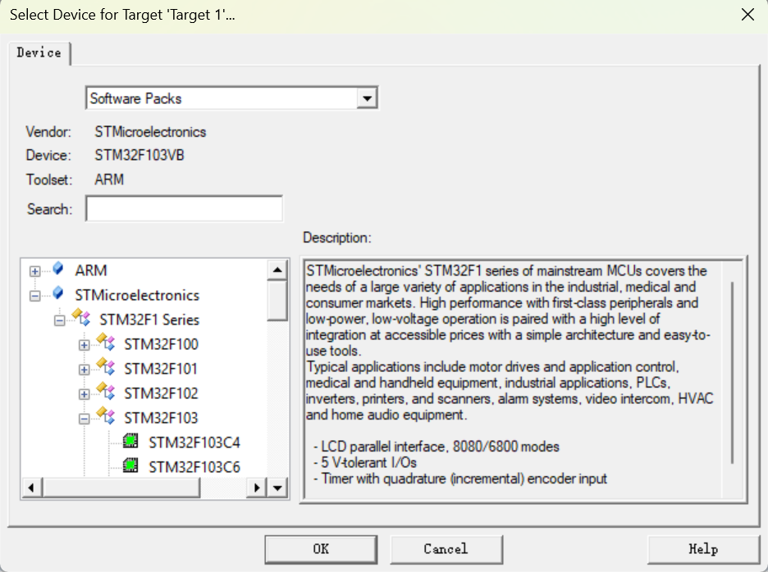Select the STMicroelectronics tree label
The height and width of the screenshot is (572, 768).
click(x=137, y=295)
